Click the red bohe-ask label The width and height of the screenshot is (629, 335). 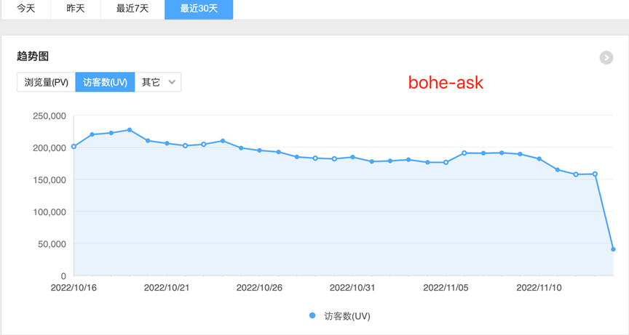[446, 82]
